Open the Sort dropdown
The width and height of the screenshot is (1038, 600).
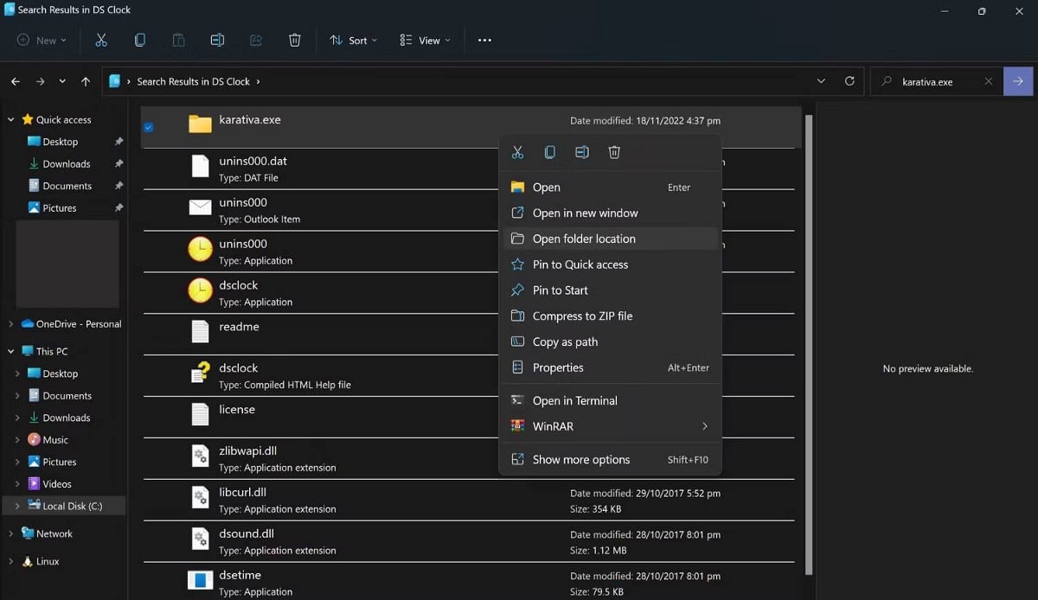point(353,40)
